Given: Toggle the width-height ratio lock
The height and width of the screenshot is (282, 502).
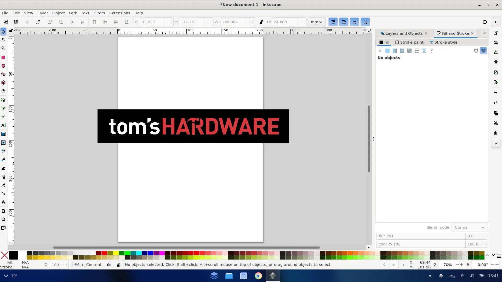Looking at the screenshot, I should click(261, 22).
